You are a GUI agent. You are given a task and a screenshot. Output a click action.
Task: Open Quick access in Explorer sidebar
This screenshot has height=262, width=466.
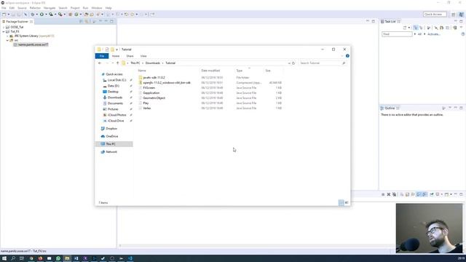114,74
